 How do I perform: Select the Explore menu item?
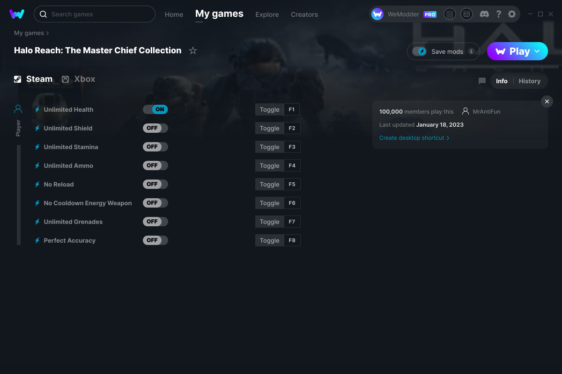267,14
